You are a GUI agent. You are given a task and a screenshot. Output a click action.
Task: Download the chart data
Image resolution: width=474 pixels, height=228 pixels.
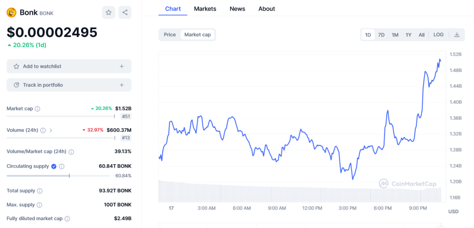457,35
